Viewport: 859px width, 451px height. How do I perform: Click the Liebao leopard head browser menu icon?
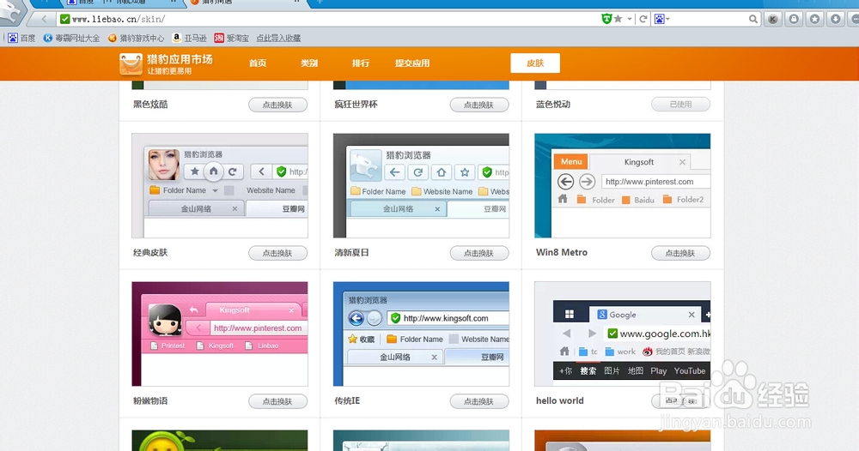click(12, 12)
